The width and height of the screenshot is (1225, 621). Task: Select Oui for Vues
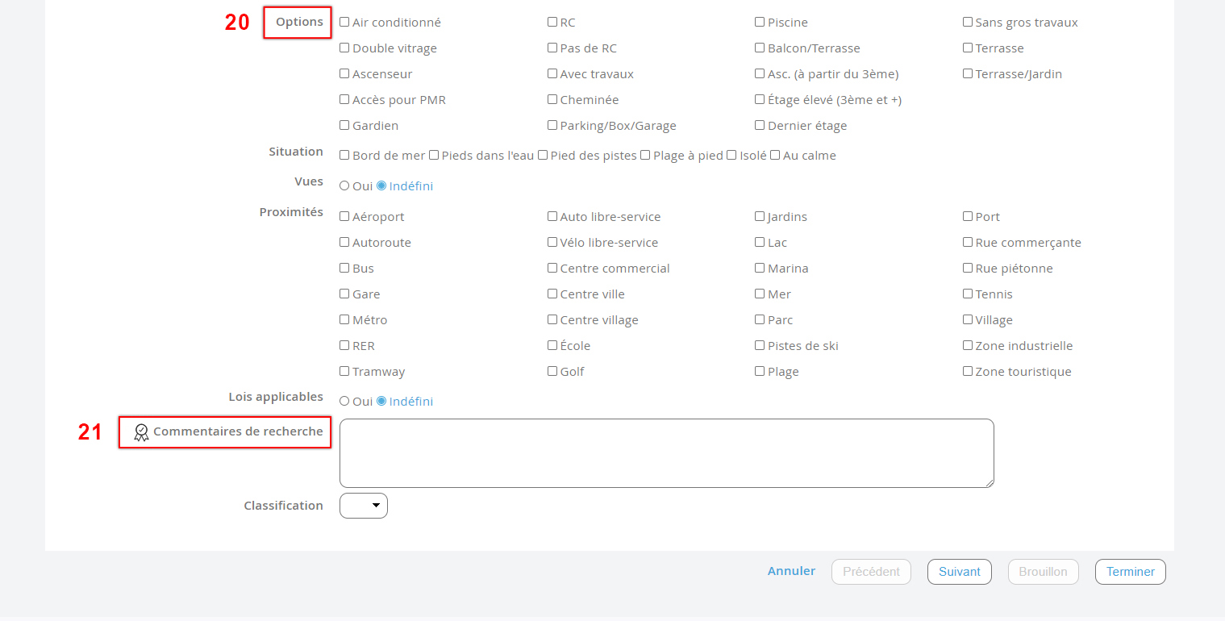[344, 186]
